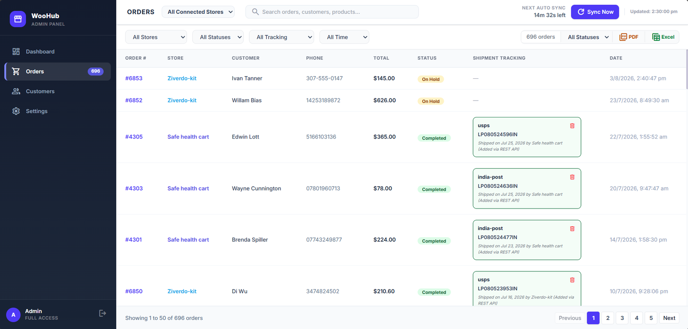Delete tracking LP080524596IN with trash icon

pyautogui.click(x=572, y=126)
